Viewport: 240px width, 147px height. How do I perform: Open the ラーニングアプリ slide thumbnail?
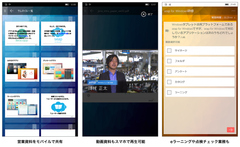[22, 105]
